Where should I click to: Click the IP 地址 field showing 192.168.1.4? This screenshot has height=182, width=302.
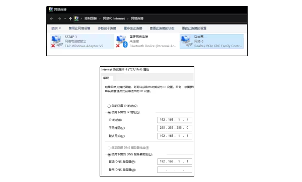pos(175,120)
